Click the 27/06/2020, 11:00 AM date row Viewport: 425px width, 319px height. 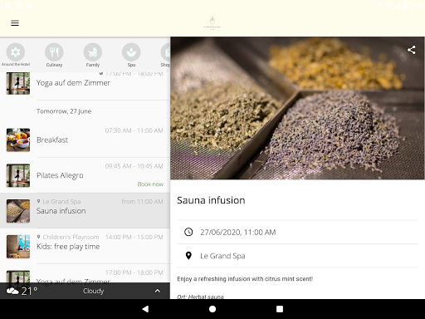point(297,232)
